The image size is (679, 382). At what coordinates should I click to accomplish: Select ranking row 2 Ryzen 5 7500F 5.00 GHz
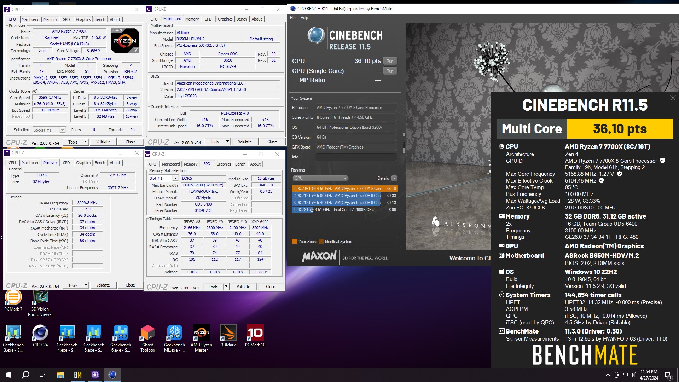(345, 196)
